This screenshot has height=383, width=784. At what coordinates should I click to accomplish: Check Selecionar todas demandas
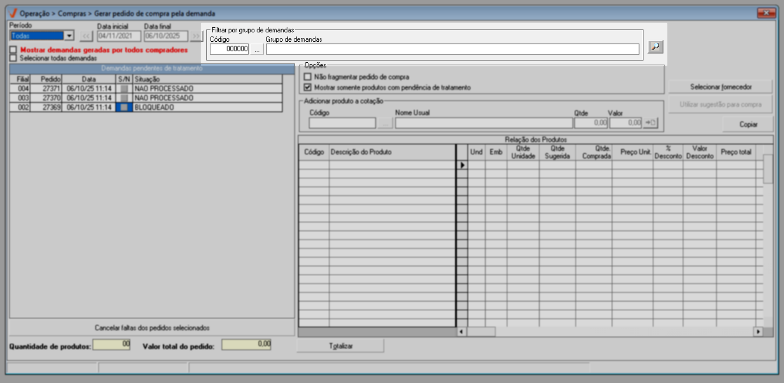point(13,58)
